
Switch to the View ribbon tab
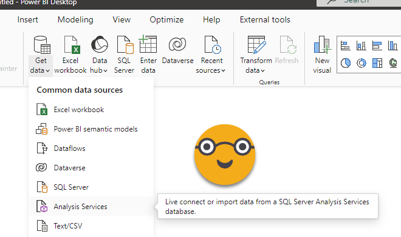click(122, 19)
